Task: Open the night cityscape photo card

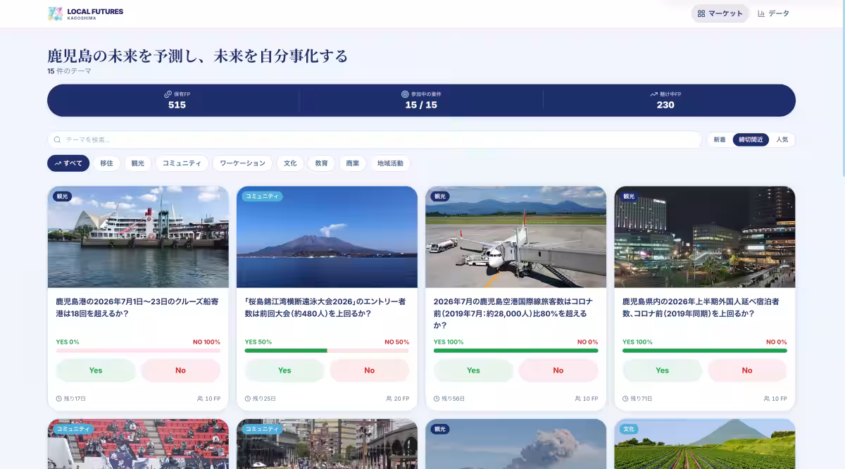Action: point(705,237)
